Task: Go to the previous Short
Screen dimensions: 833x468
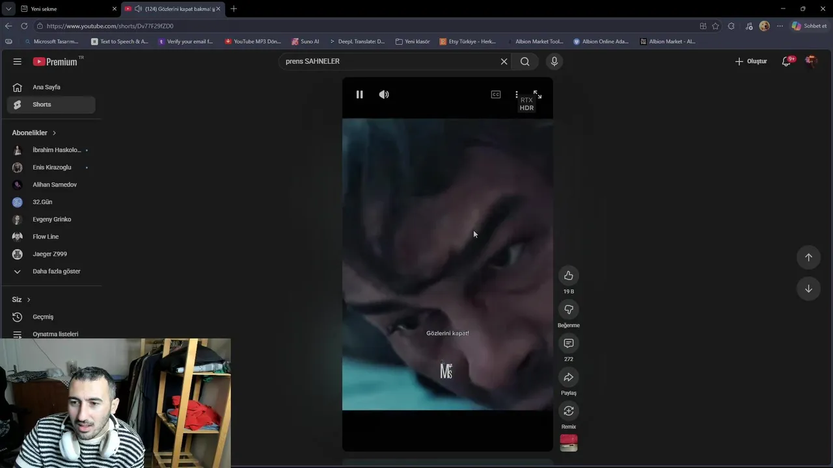Action: [x=808, y=257]
